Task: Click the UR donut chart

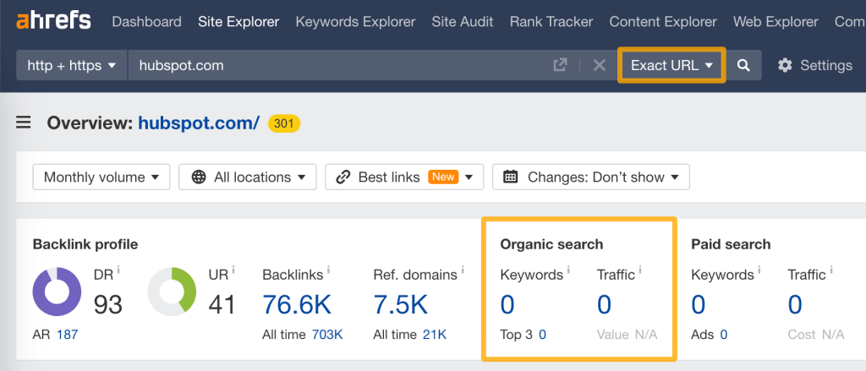Action: [172, 292]
